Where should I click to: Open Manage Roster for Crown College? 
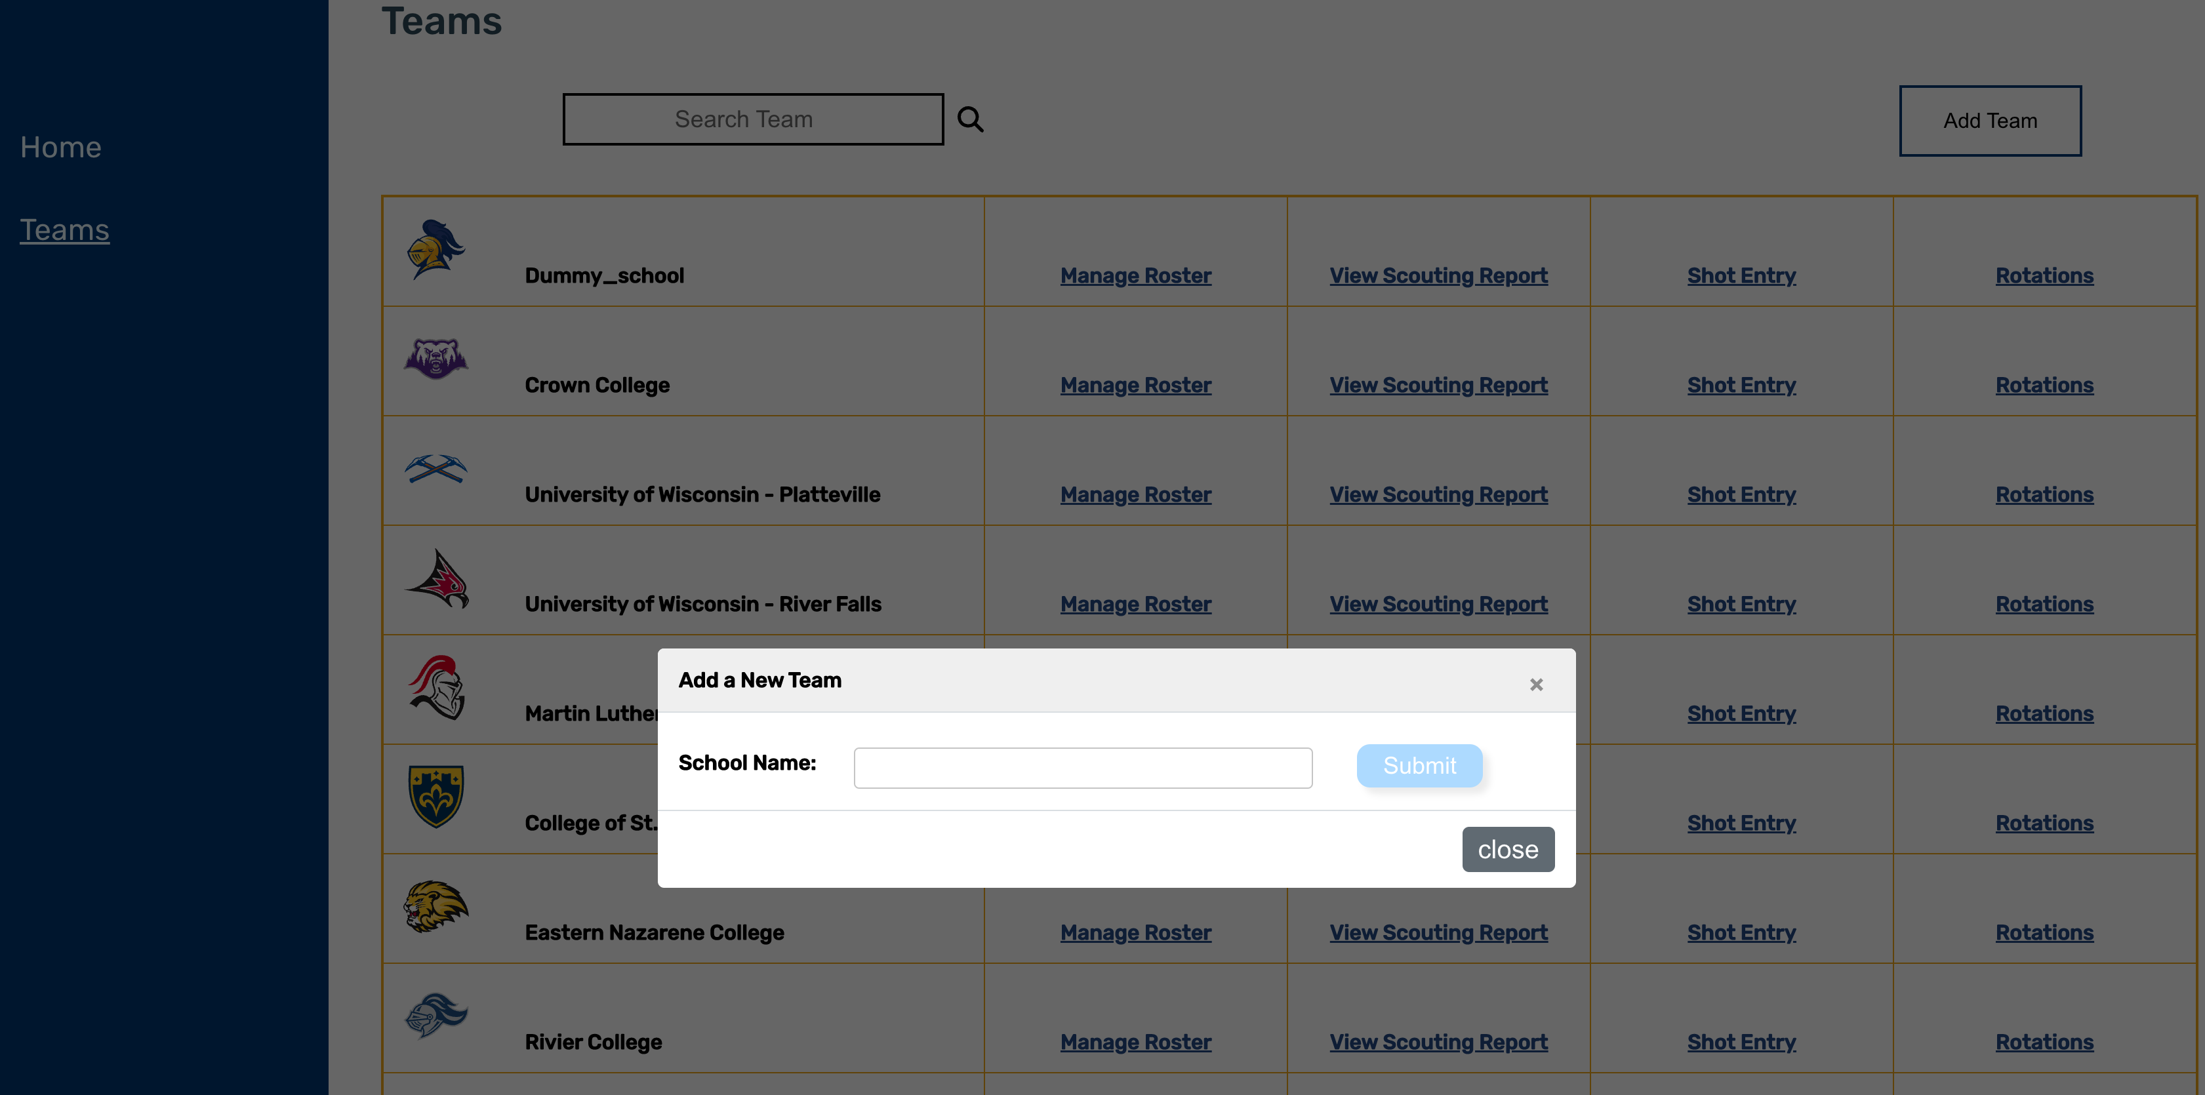(x=1135, y=385)
